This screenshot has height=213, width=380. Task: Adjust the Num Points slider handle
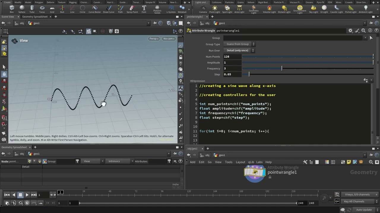373,57
